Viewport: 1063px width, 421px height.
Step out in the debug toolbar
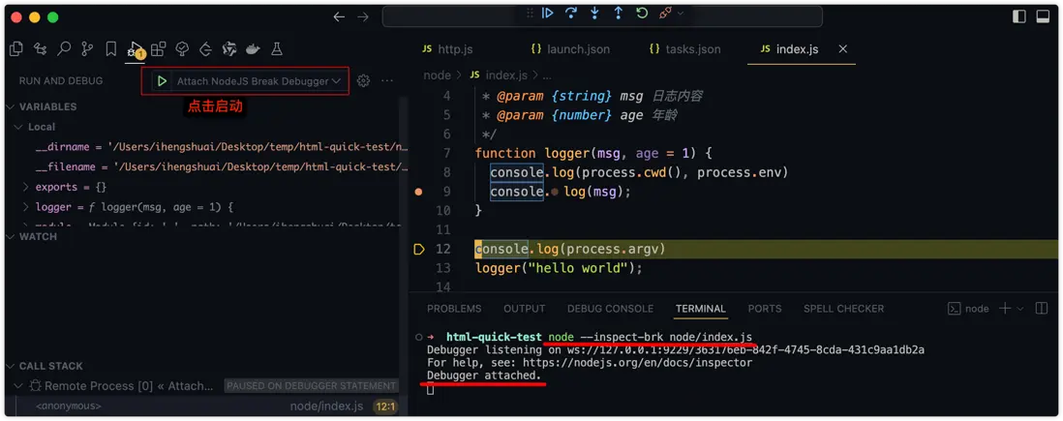tap(619, 13)
